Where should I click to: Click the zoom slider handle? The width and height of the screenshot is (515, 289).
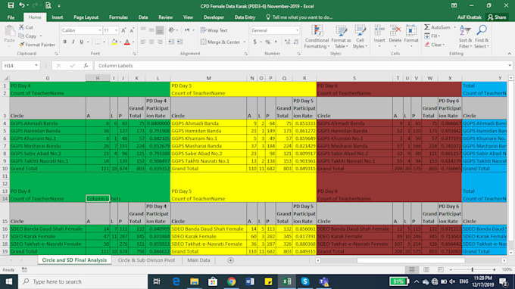tap(473, 269)
